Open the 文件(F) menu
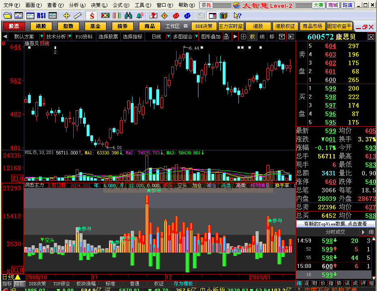The width and height of the screenshot is (377, 291). pos(11,5)
